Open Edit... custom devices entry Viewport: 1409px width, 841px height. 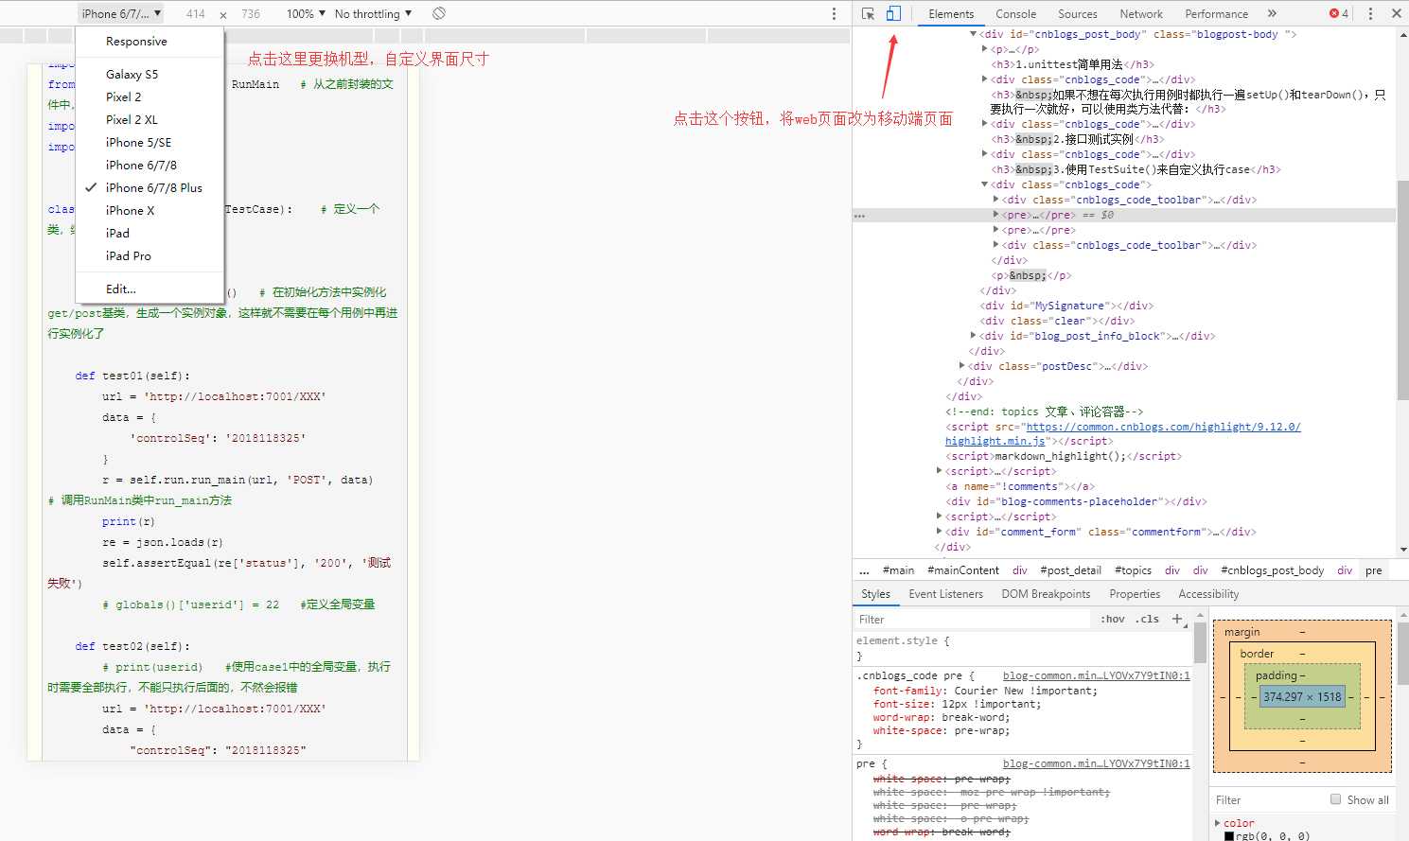[x=150, y=289]
